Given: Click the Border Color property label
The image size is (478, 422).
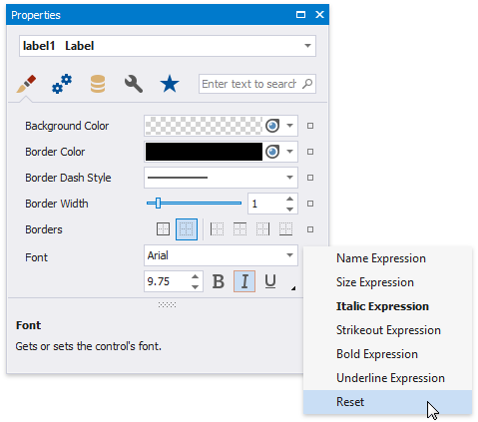Looking at the screenshot, I should tap(55, 152).
